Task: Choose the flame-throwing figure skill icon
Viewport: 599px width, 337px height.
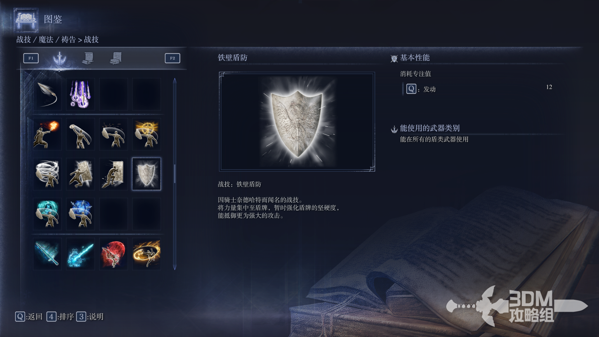Action: (47, 134)
